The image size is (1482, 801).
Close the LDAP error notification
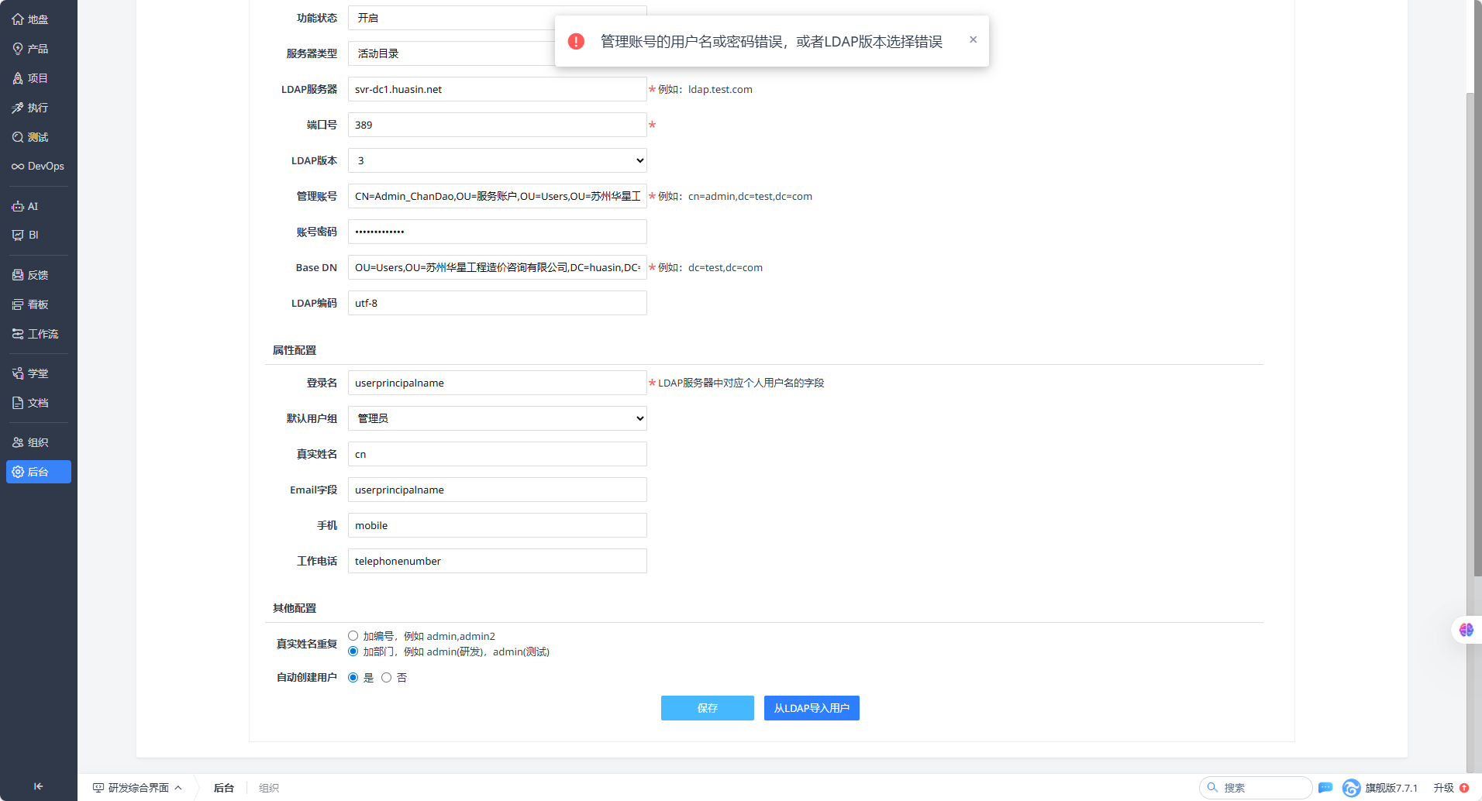coord(973,40)
